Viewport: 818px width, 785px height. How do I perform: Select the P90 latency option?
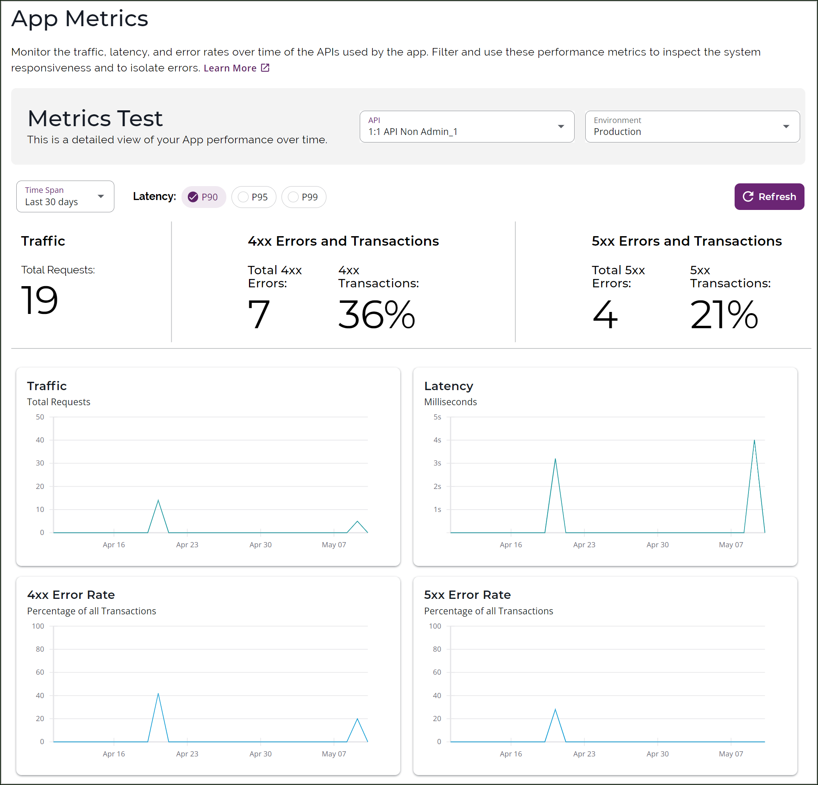click(x=204, y=197)
